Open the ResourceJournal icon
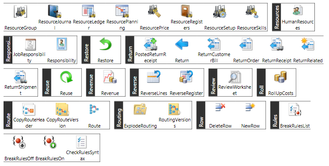Screen dimensions: 329x166 coord(54,11)
